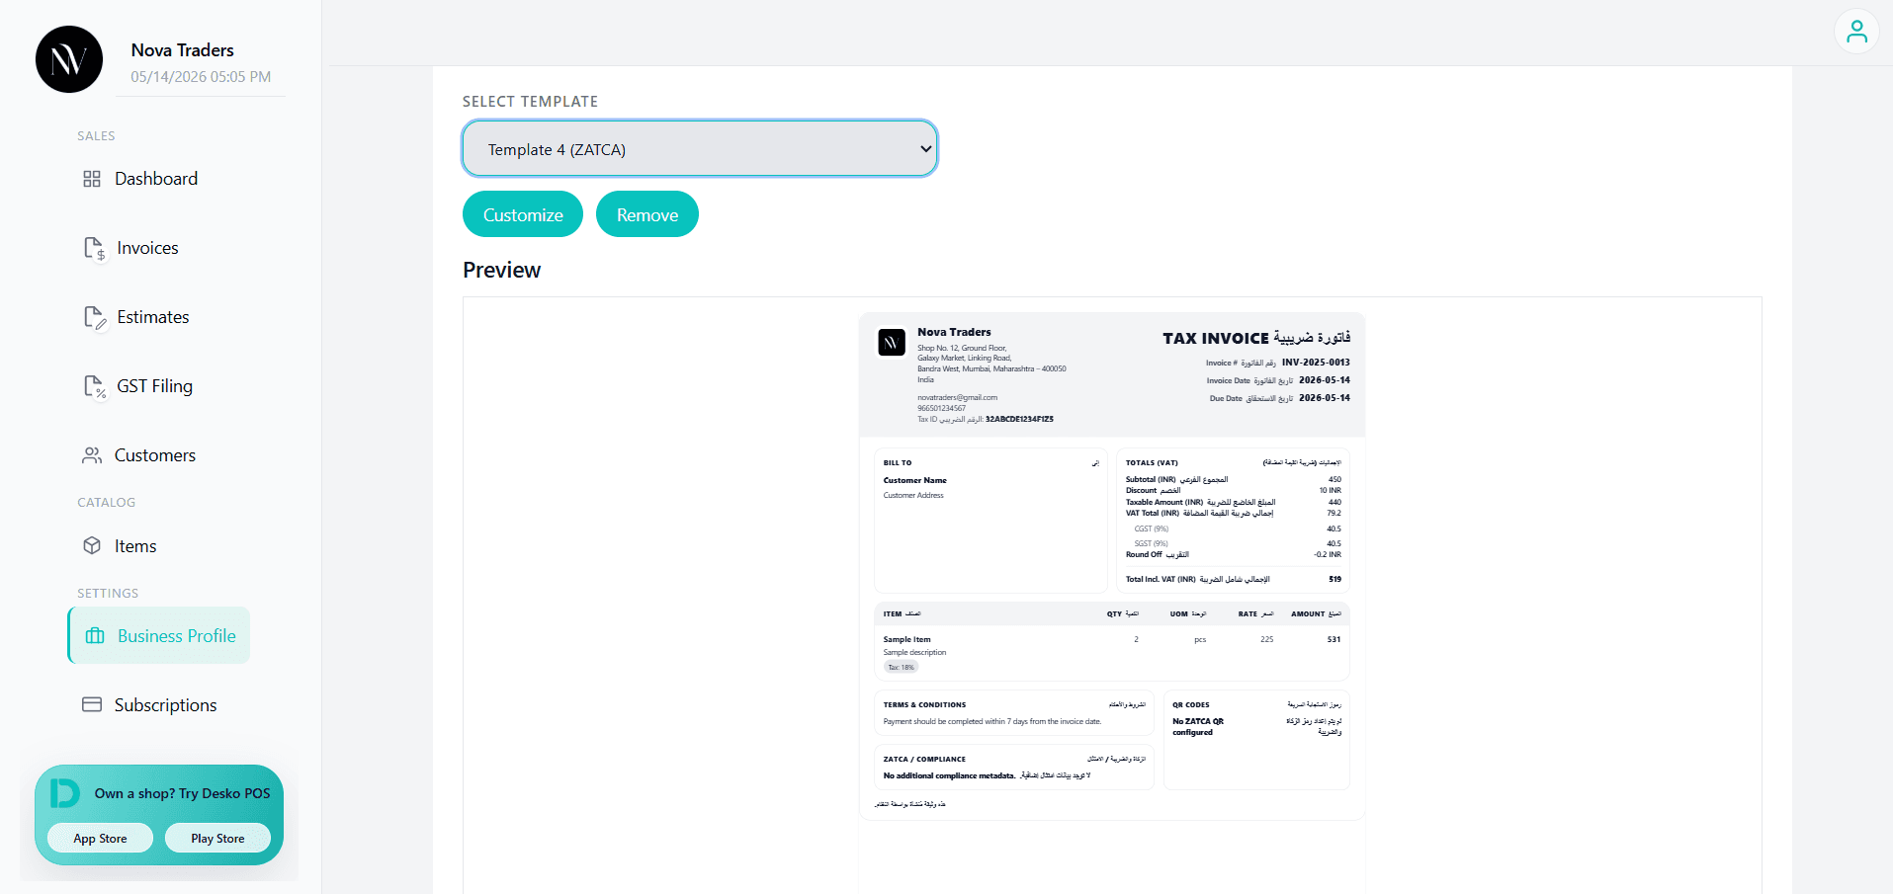This screenshot has height=894, width=1893.
Task: Click the 'Tax: 18%' badge
Action: [x=901, y=668]
